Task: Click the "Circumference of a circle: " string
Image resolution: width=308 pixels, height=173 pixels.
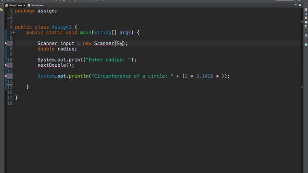Action: (x=132, y=76)
